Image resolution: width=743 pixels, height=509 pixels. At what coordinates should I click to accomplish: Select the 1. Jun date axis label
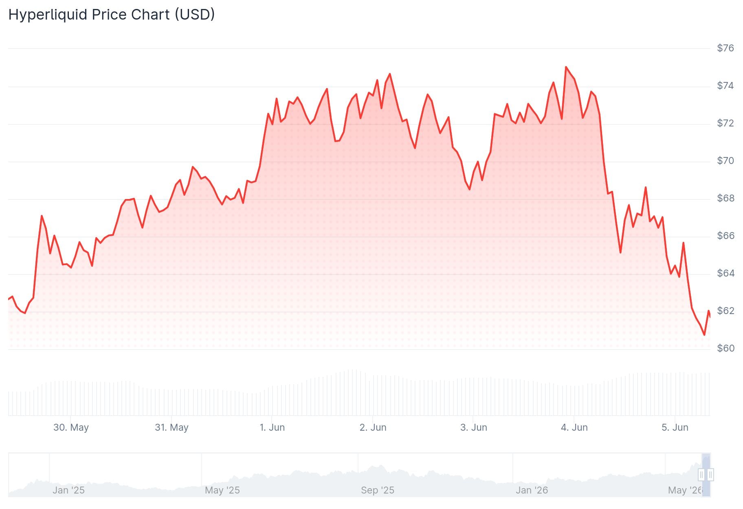pos(272,427)
